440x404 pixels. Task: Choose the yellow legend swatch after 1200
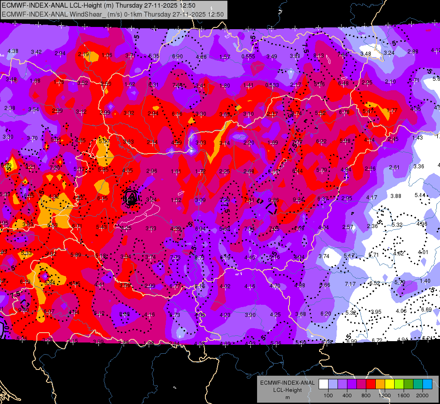(x=390, y=384)
